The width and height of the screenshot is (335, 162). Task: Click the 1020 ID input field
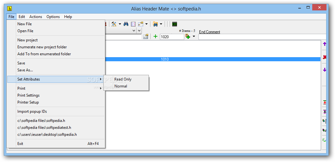(172, 37)
